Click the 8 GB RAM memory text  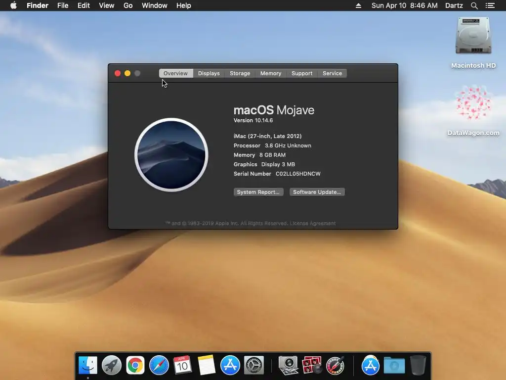click(272, 155)
